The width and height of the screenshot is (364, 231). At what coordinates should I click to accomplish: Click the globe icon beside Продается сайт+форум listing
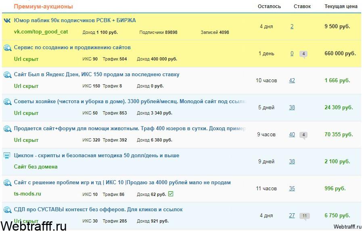(x=7, y=129)
